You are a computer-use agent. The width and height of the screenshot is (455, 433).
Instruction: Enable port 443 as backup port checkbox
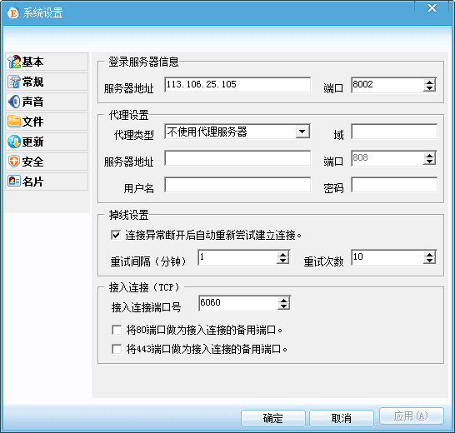point(117,349)
